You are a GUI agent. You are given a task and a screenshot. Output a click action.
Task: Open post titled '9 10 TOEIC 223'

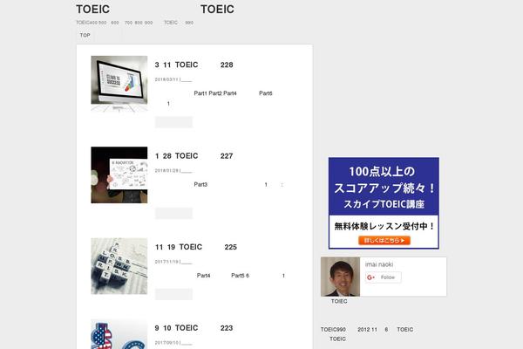pyautogui.click(x=194, y=328)
